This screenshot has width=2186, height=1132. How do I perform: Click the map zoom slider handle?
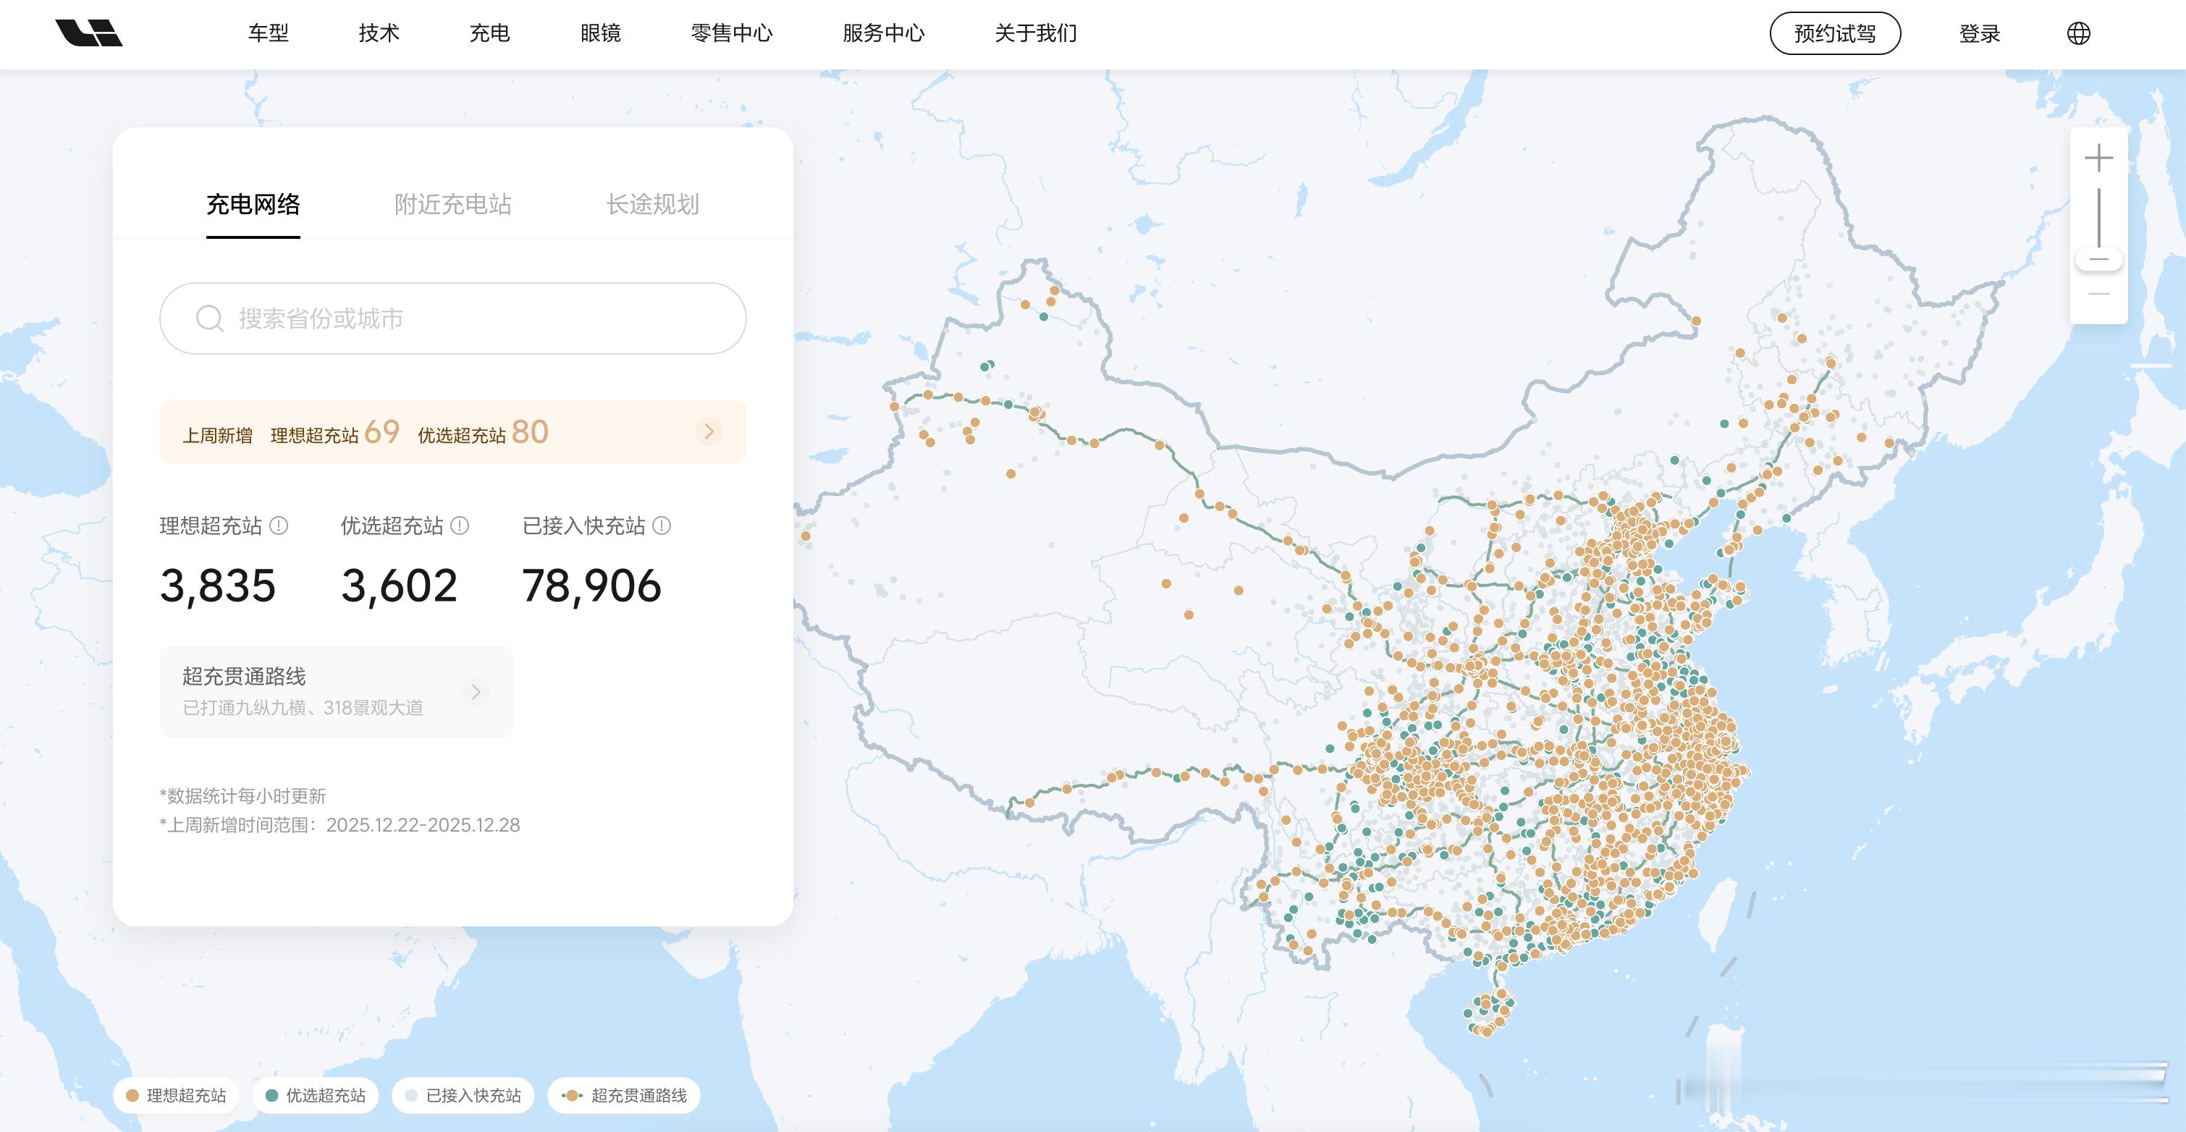[x=2098, y=260]
